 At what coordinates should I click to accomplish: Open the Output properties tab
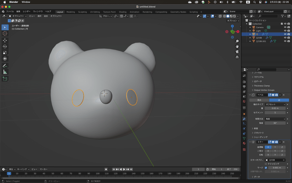tap(244, 87)
